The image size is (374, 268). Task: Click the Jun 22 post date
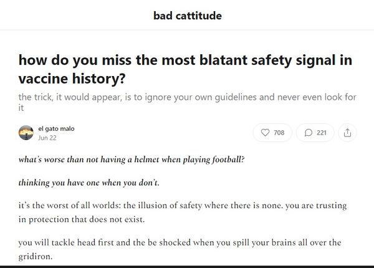click(47, 138)
